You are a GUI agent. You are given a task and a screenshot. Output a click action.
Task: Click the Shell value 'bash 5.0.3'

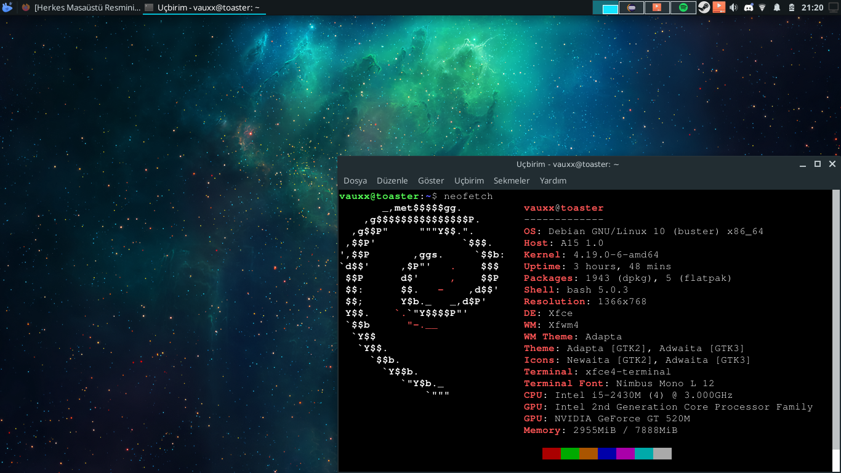[x=598, y=290]
